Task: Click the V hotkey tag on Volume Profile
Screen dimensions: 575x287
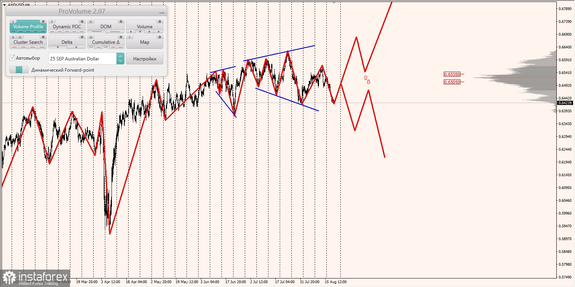Action: [x=13, y=22]
